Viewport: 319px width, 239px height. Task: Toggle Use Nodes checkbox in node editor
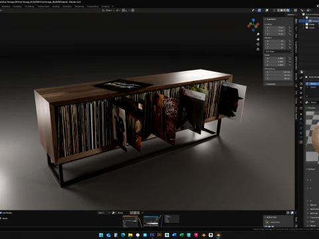(x=1, y=212)
